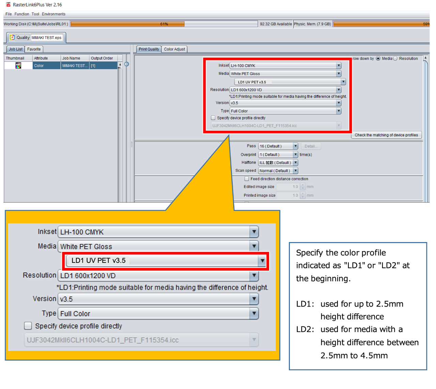The image size is (436, 389).
Task: Click the Physic. Mem. usage bar
Action: point(381,24)
